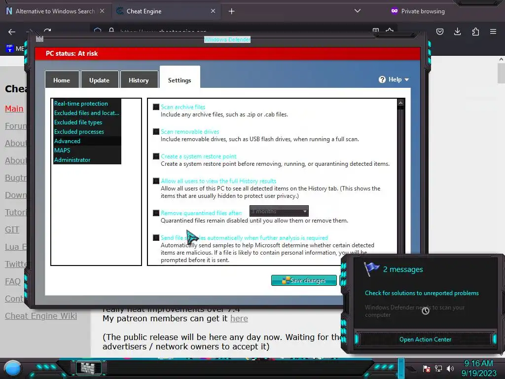Open a new Firefox tab

[232, 11]
